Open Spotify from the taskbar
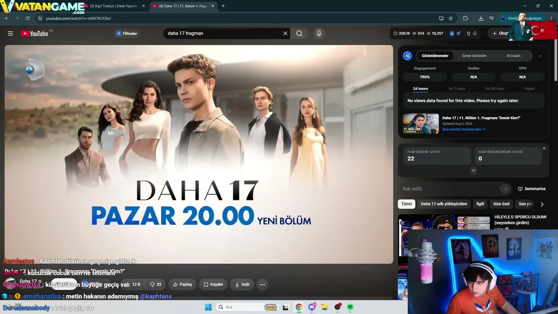This screenshot has width=558, height=314. click(350, 307)
